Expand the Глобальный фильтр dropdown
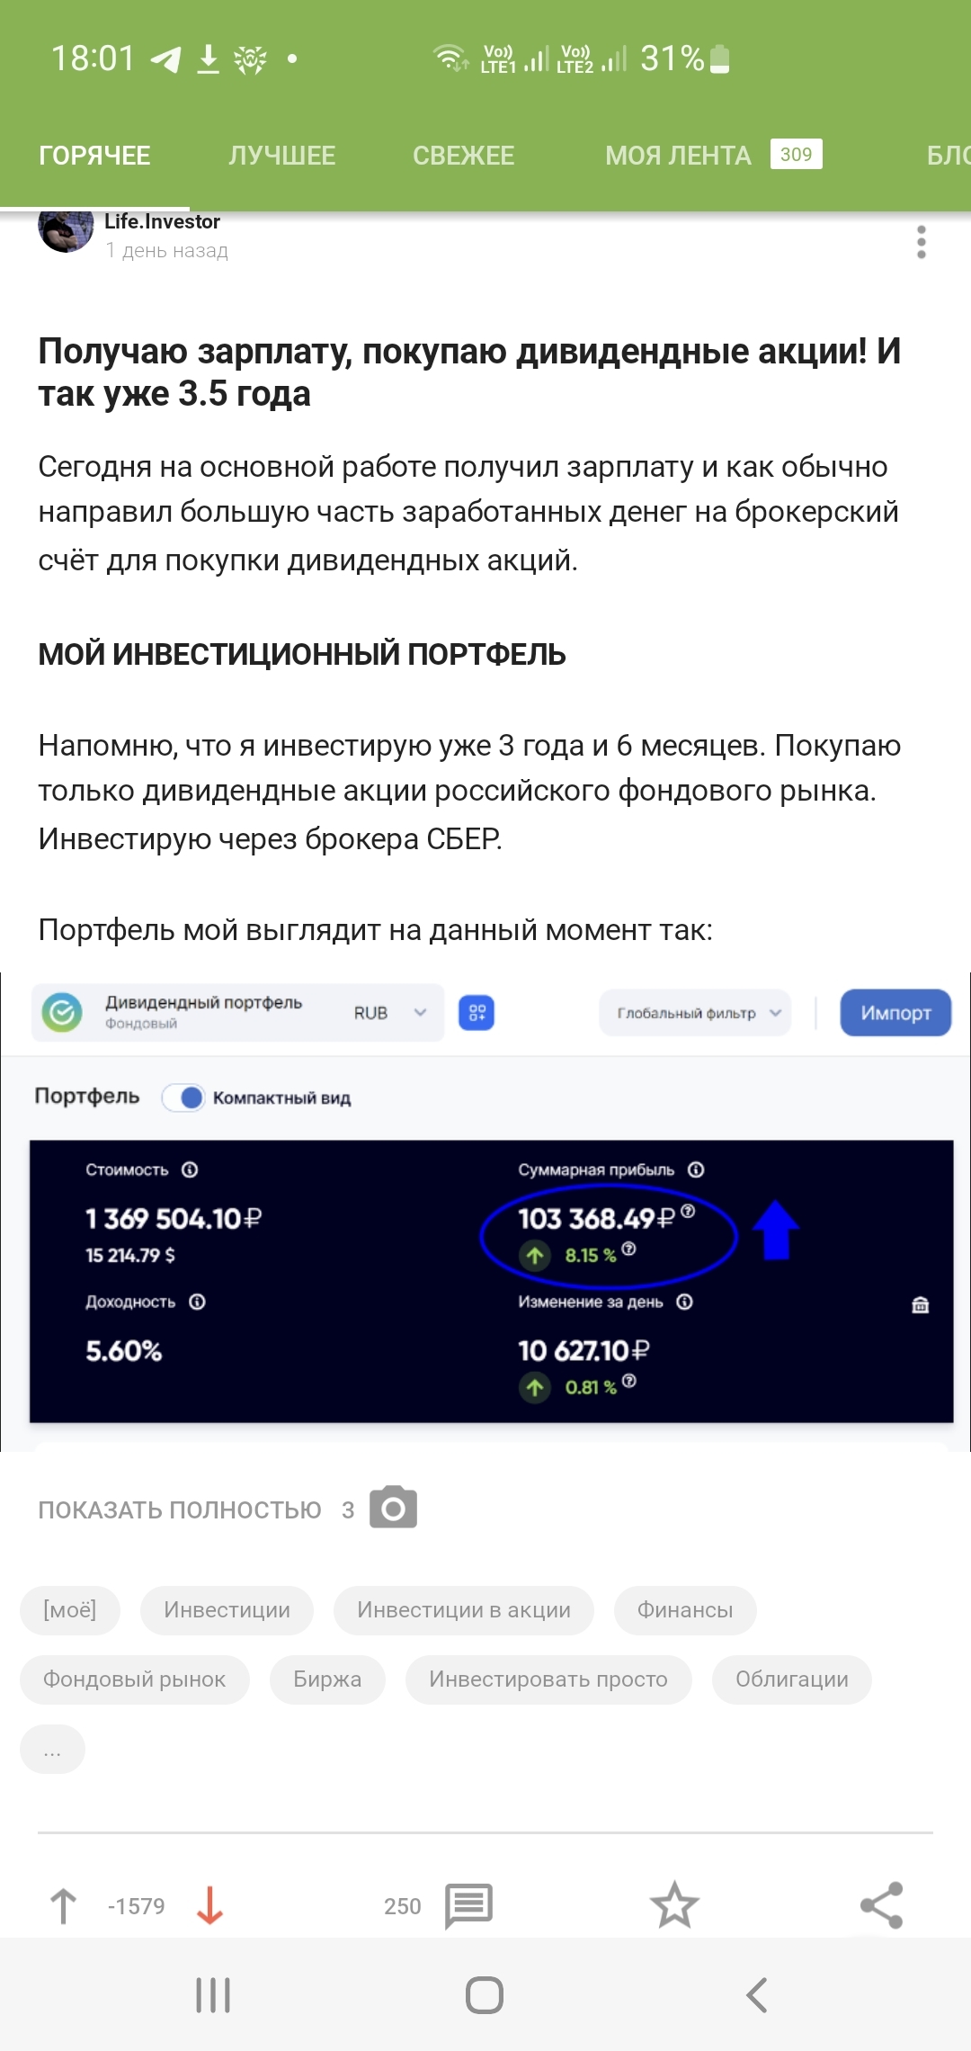 tap(695, 1013)
